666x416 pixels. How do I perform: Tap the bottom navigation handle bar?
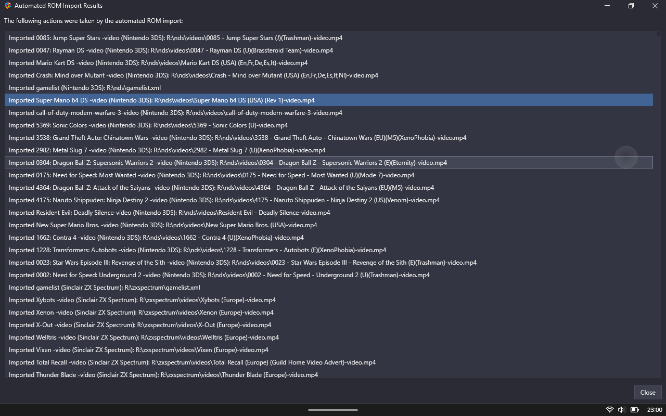(333, 410)
